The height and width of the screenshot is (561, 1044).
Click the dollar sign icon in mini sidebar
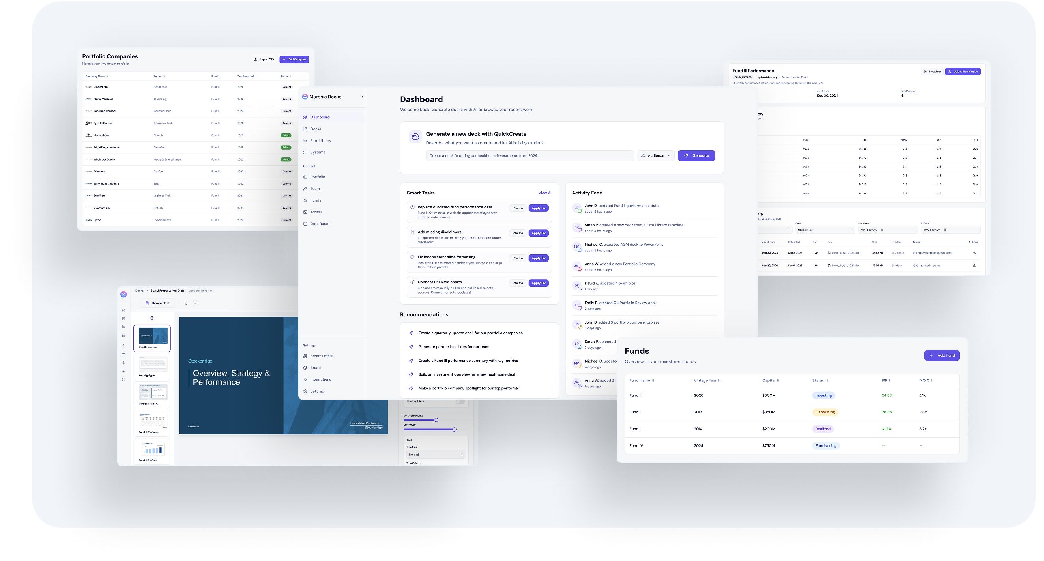(123, 363)
